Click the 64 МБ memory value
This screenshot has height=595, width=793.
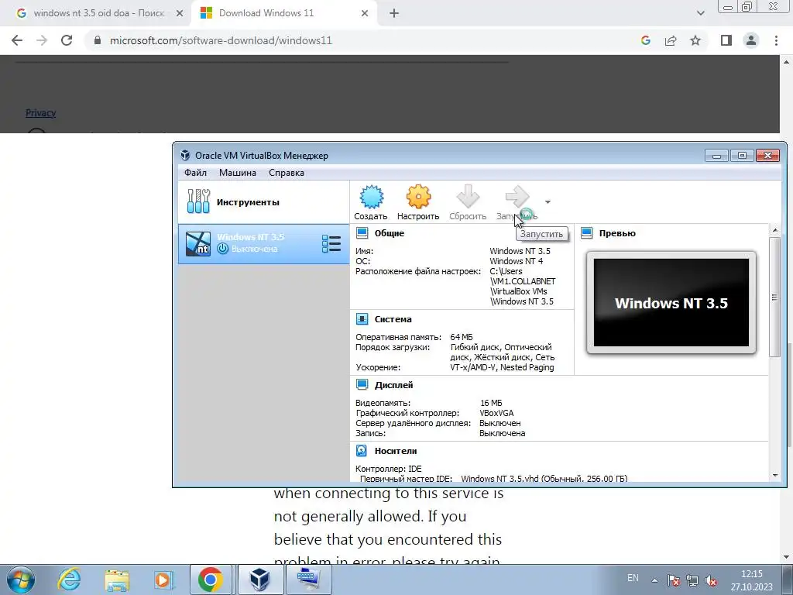pyautogui.click(x=462, y=337)
